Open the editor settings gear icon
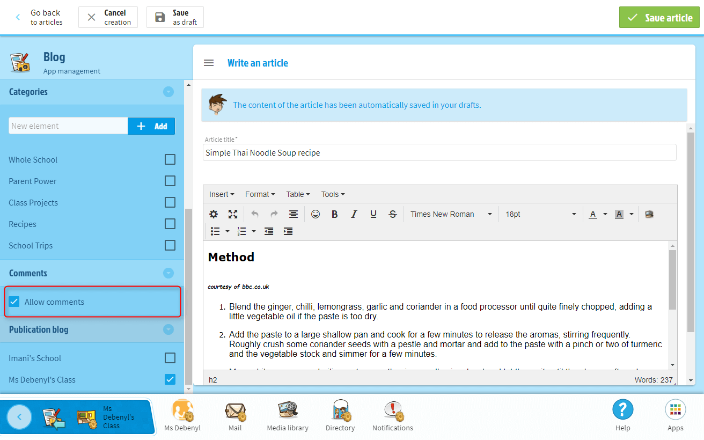 [x=214, y=214]
